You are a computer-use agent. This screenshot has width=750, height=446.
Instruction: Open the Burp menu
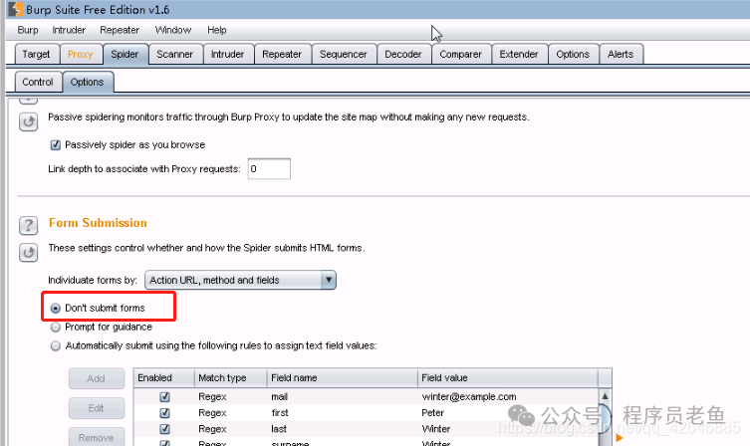pyautogui.click(x=28, y=30)
